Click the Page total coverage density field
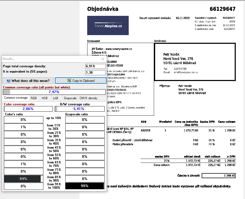This screenshot has width=245, height=199. tap(95, 66)
